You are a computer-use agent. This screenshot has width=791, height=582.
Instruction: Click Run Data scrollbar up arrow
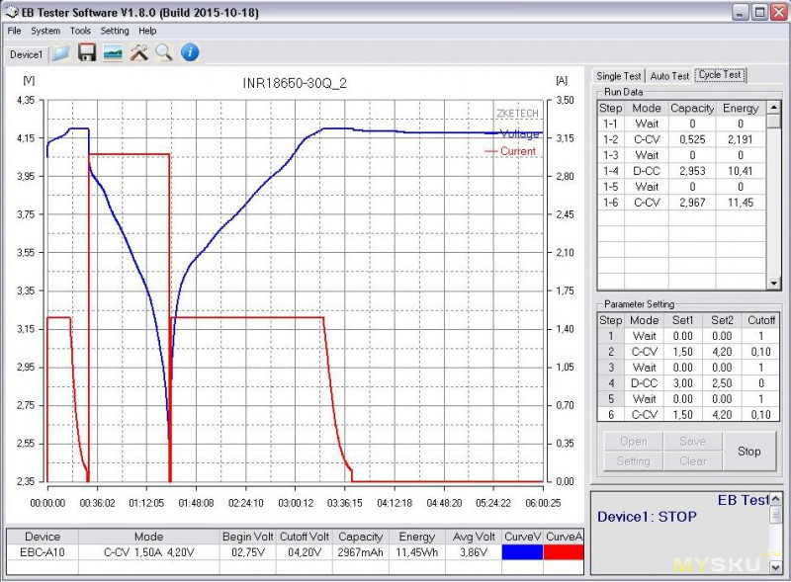[x=773, y=108]
